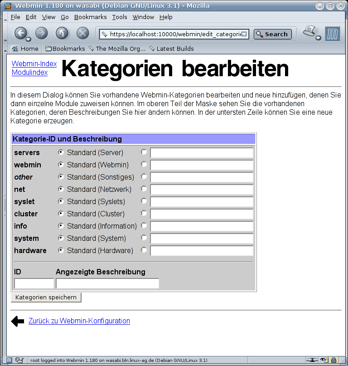Maximize the Mozilla window

[x=330, y=6]
